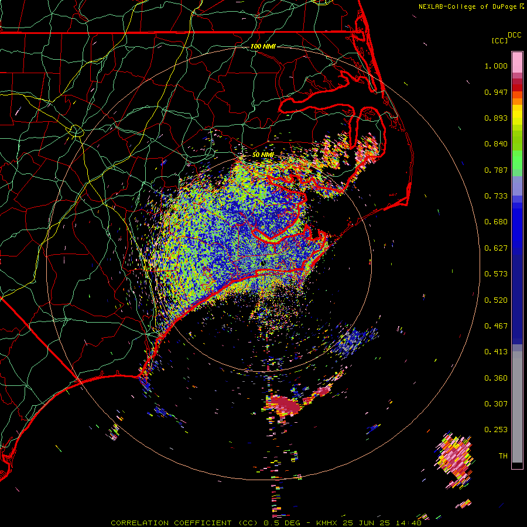527x527 pixels.
Task: Pick the gray segment of the color bar
Action: click(517, 407)
